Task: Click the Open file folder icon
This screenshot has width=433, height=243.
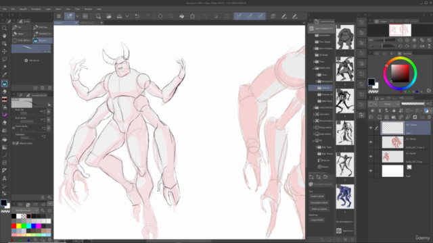Action: click(x=109, y=16)
